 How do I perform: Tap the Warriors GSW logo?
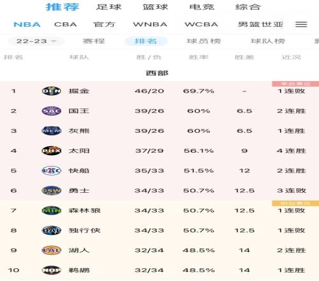click(x=52, y=190)
